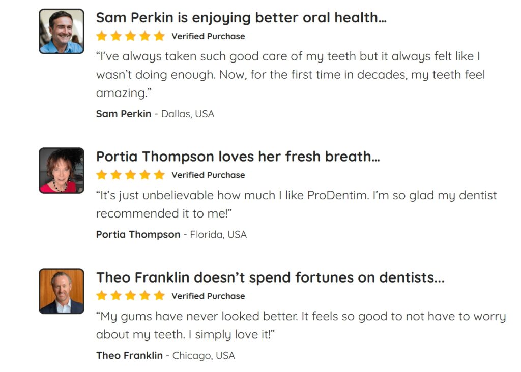The height and width of the screenshot is (372, 521).
Task: Click fifth star in Sam Perkin's rating
Action: tap(159, 36)
